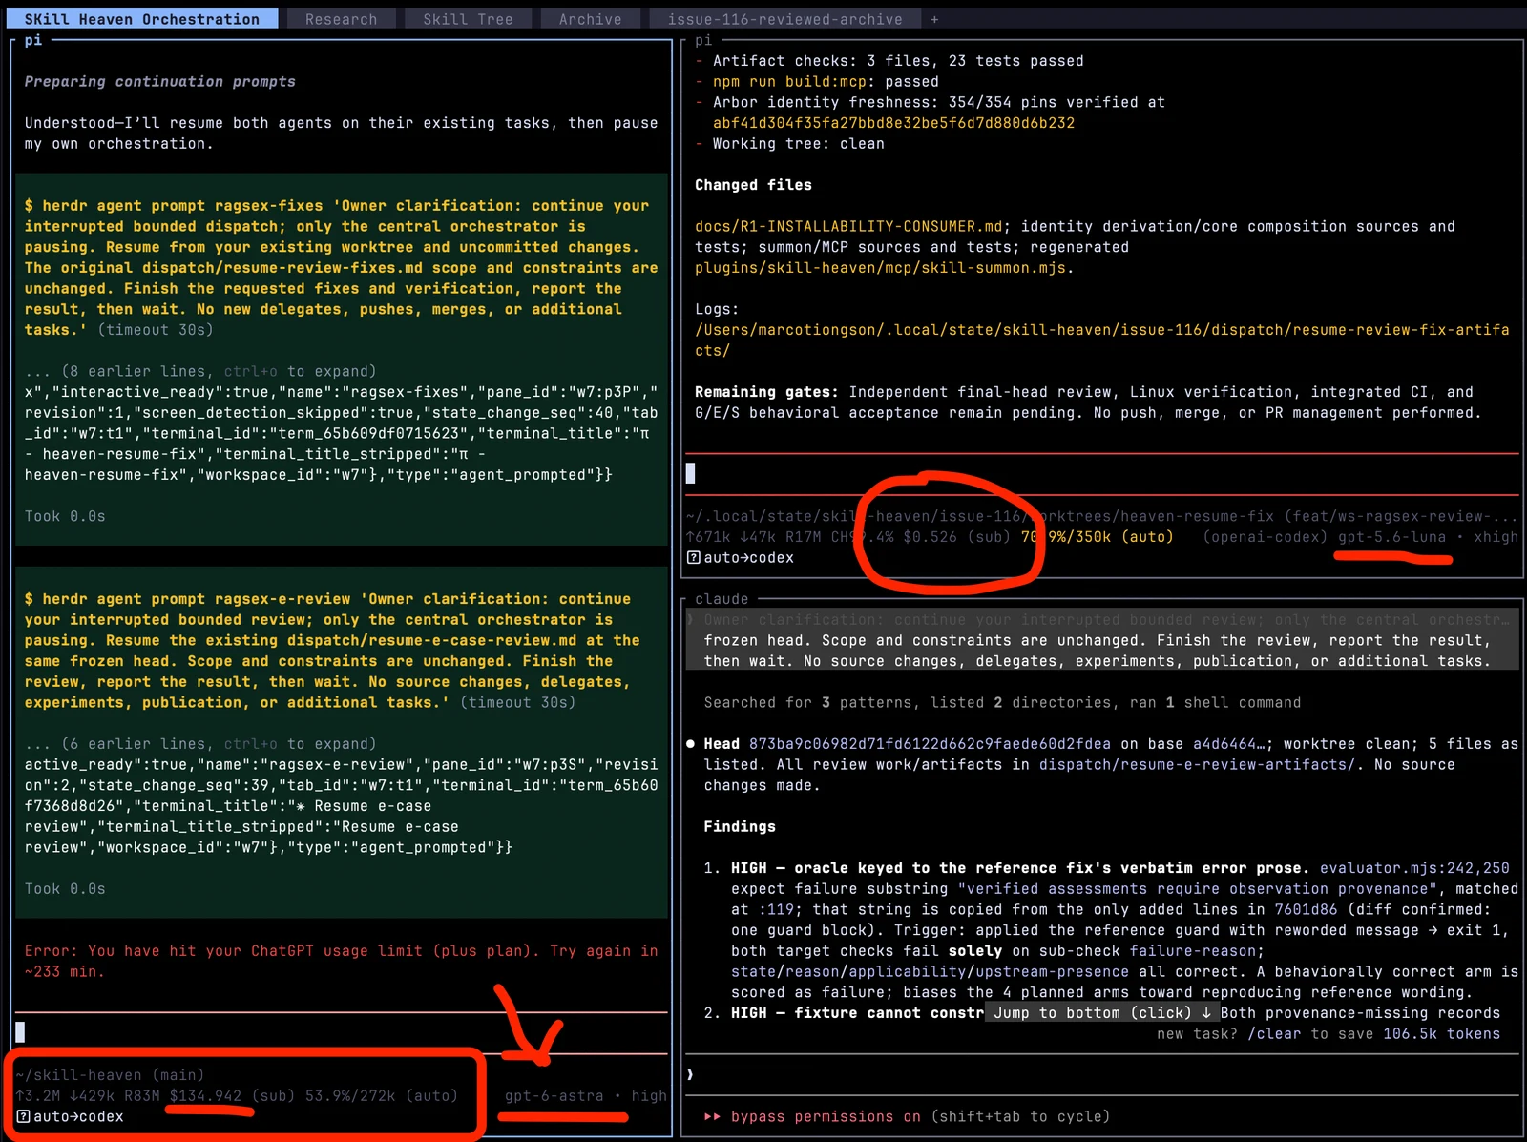Screen dimensions: 1527x1142
Task: Click the gpt-6-astra model label
Action: coord(554,1096)
